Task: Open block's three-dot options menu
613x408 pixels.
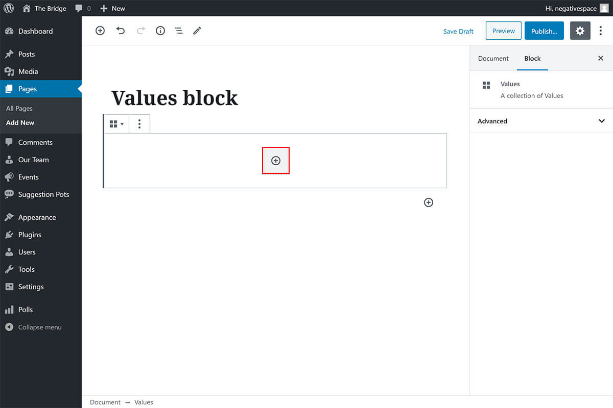Action: click(139, 124)
